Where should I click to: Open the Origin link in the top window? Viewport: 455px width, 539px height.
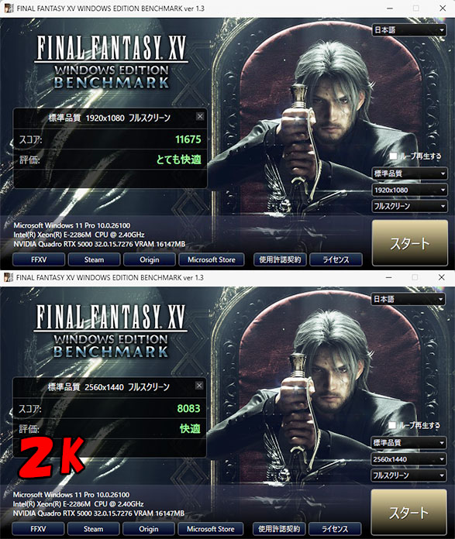(x=150, y=259)
